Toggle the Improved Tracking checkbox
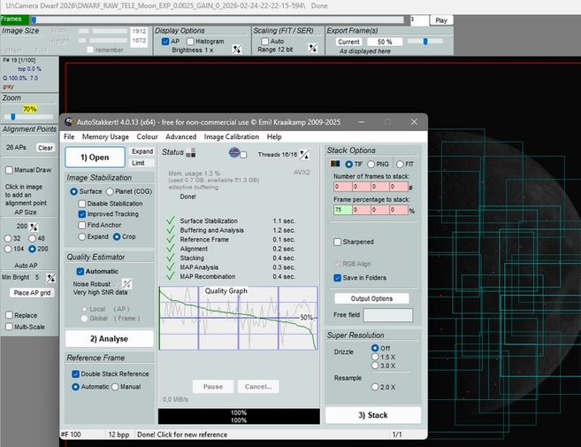Image resolution: width=581 pixels, height=447 pixels. tap(83, 213)
